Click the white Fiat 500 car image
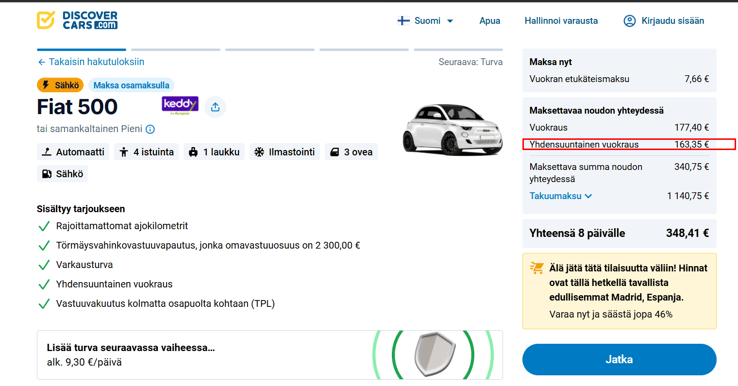This screenshot has width=738, height=386. point(452,129)
